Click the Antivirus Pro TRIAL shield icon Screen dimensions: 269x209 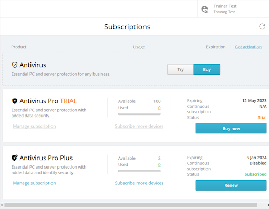tap(15, 101)
